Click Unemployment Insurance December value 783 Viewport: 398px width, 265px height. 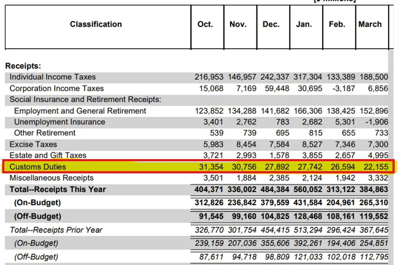282,122
